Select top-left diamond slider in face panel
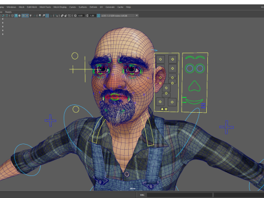 tap(161, 59)
